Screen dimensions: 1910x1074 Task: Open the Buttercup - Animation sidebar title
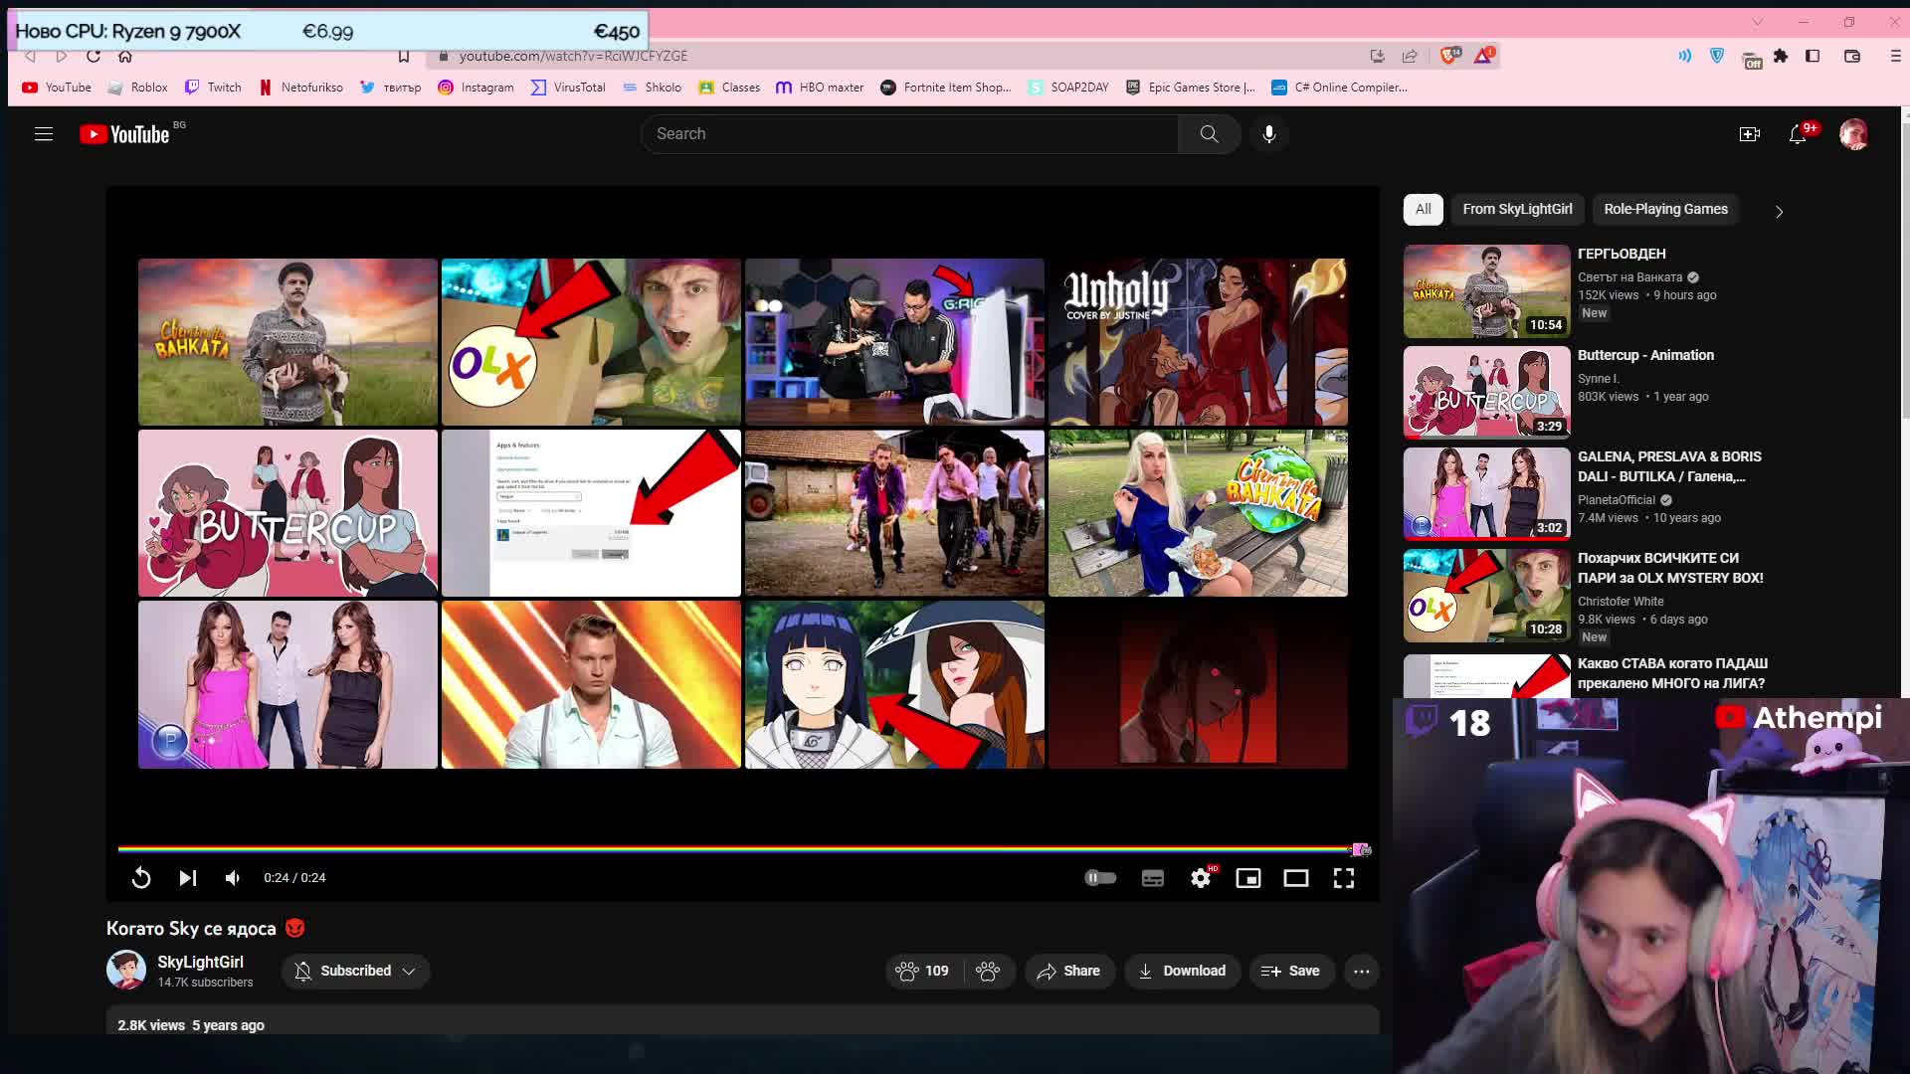coord(1645,355)
